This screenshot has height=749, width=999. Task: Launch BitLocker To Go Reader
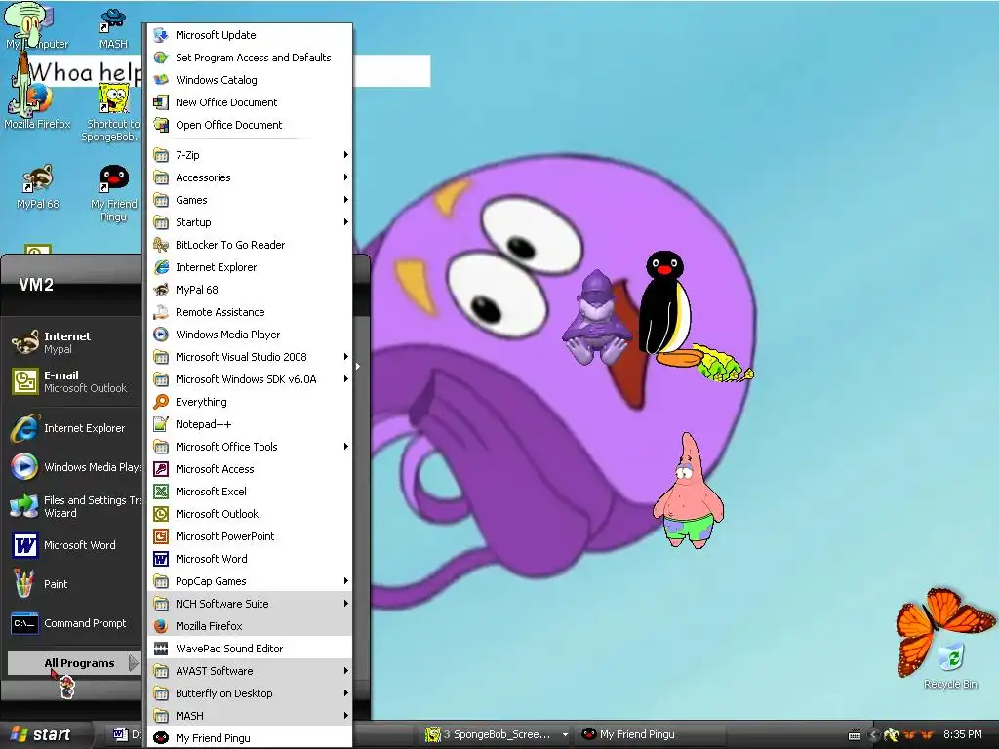tap(250, 245)
